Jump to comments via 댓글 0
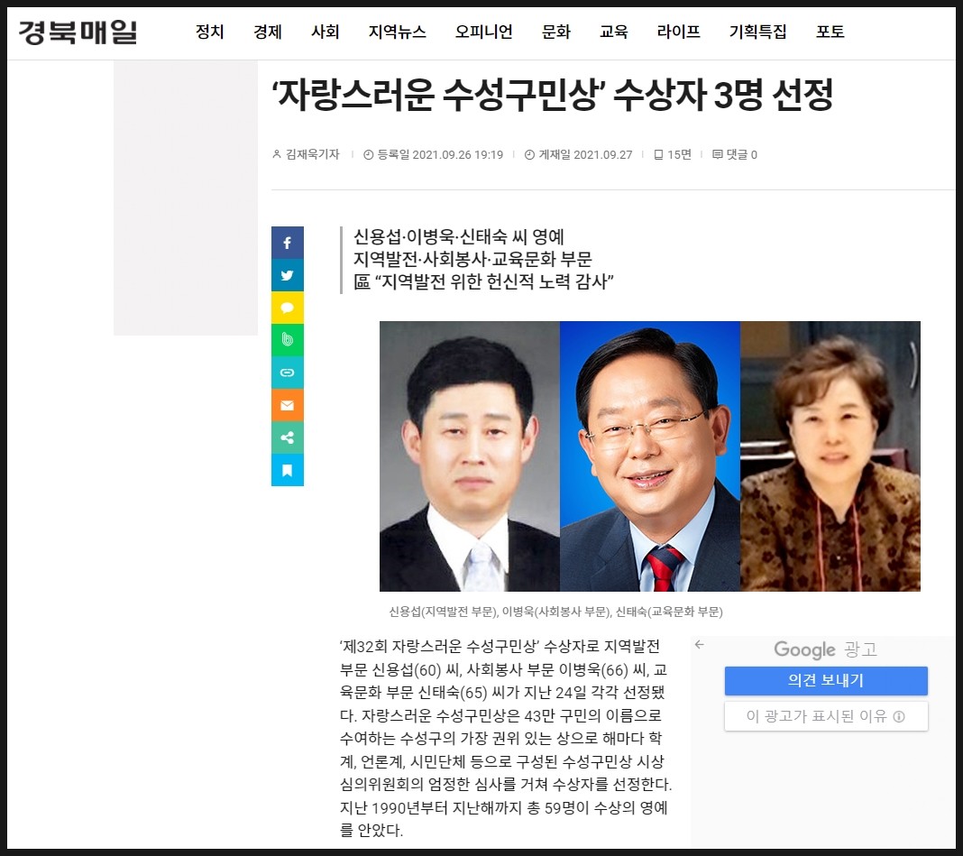963x856 pixels. [735, 154]
